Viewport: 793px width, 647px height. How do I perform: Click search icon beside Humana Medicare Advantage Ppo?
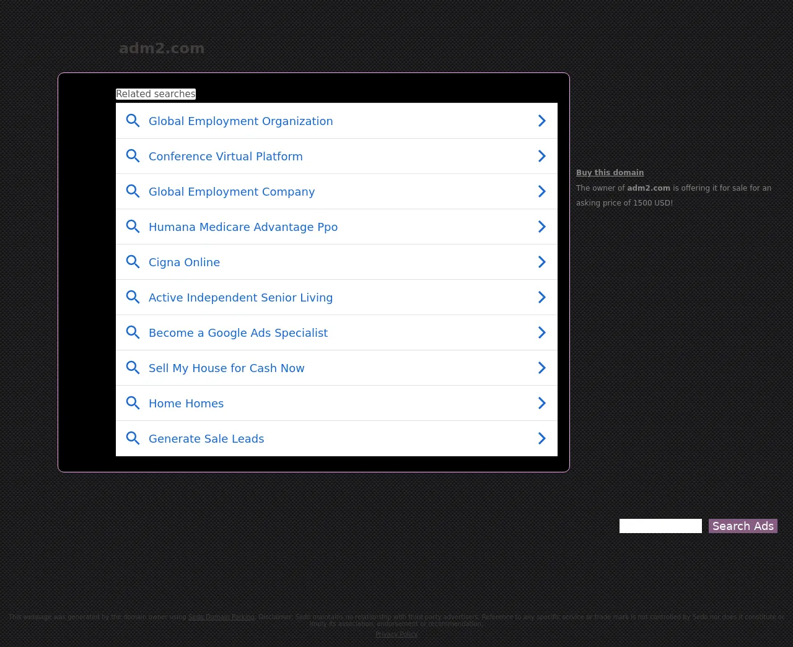[x=133, y=227]
